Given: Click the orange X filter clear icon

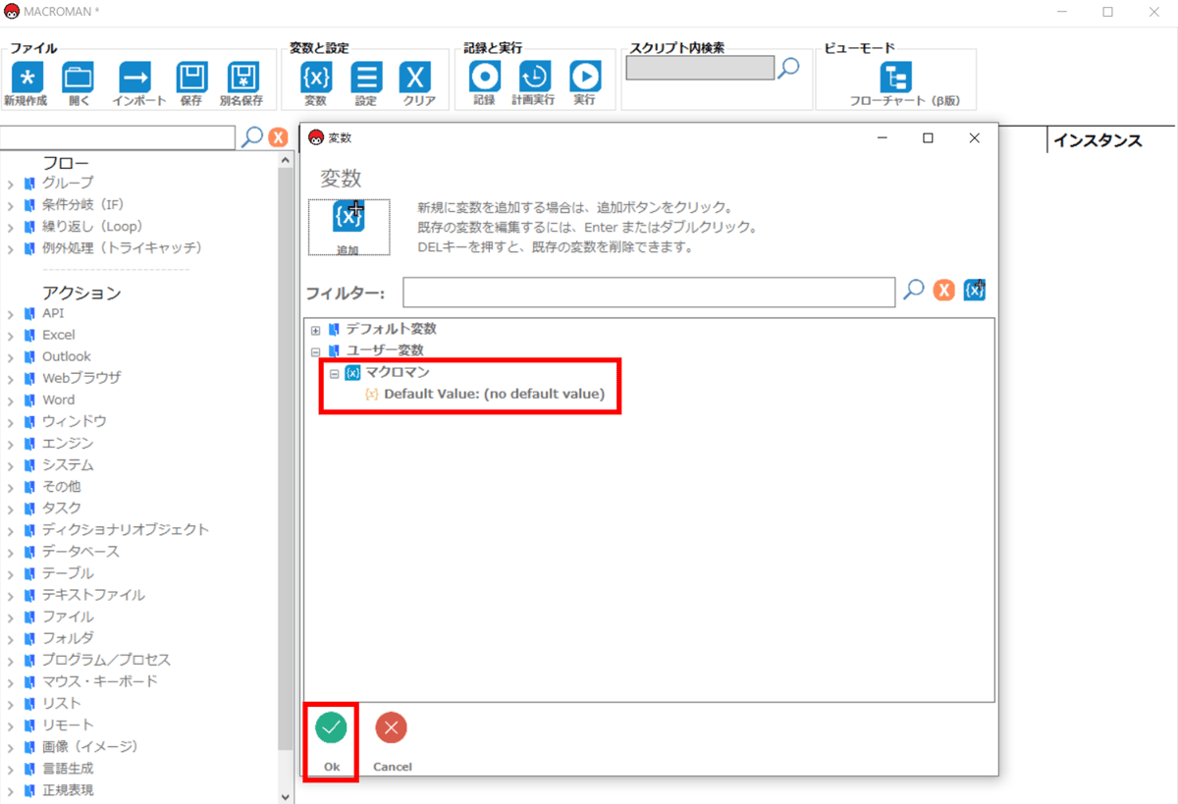Looking at the screenshot, I should [x=944, y=291].
